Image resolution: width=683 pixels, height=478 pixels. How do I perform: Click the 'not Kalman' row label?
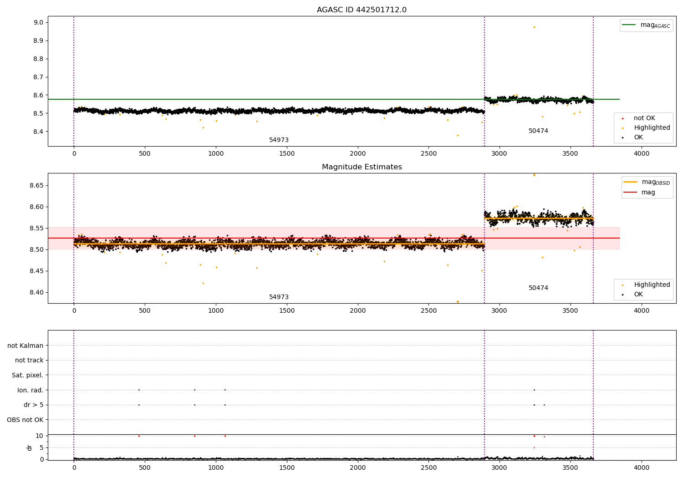point(25,346)
